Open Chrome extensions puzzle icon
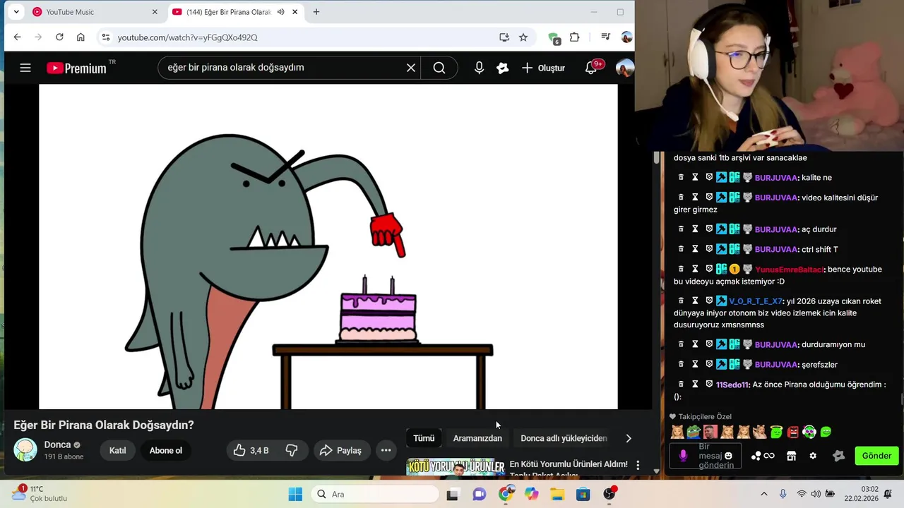 click(x=575, y=37)
